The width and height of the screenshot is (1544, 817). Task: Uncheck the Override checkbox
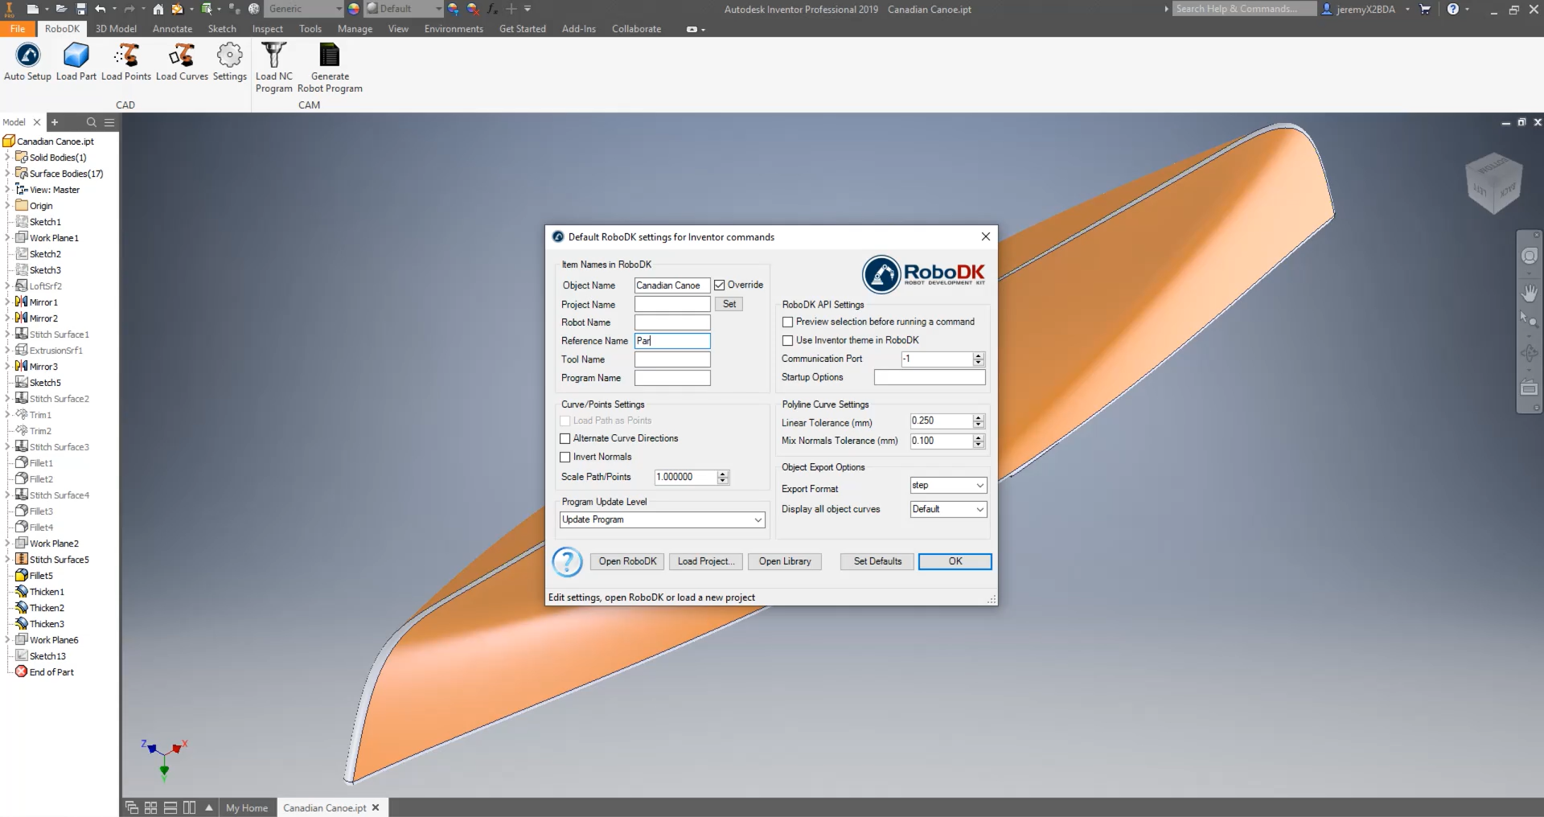[x=720, y=285]
